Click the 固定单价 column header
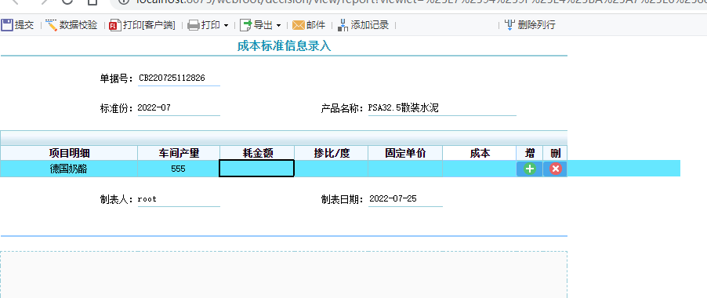This screenshot has height=298, width=707. pyautogui.click(x=405, y=153)
